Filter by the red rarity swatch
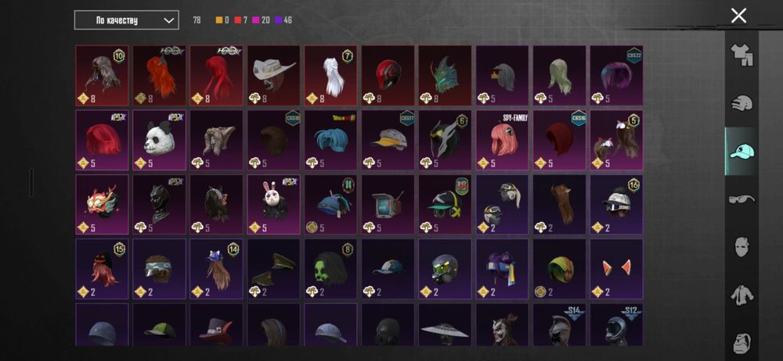Screen dimensions: 783x361 tap(238, 20)
